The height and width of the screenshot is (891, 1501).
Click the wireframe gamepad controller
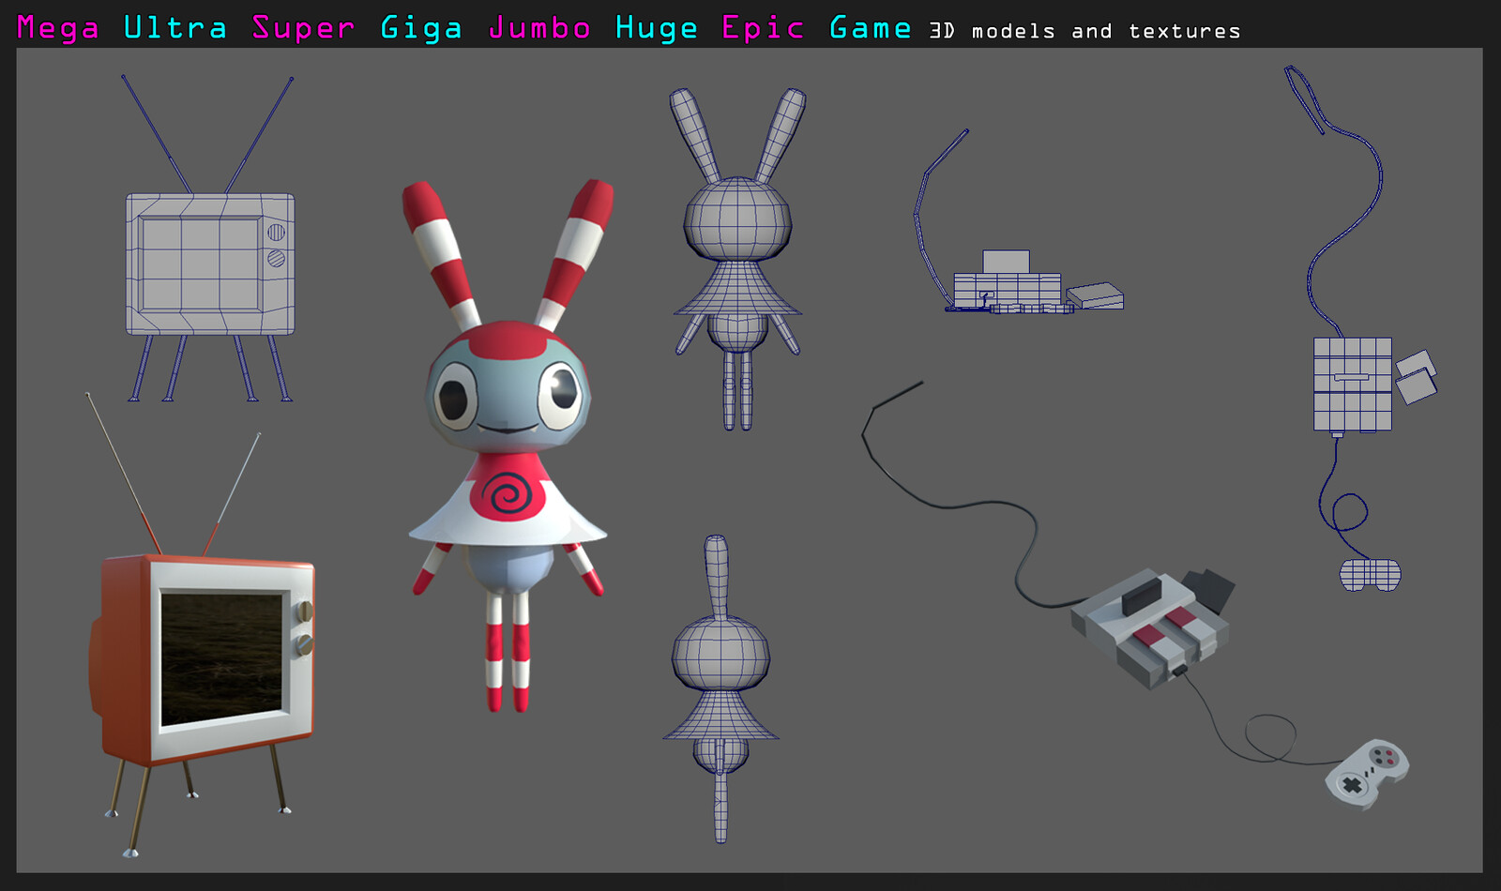point(1370,575)
